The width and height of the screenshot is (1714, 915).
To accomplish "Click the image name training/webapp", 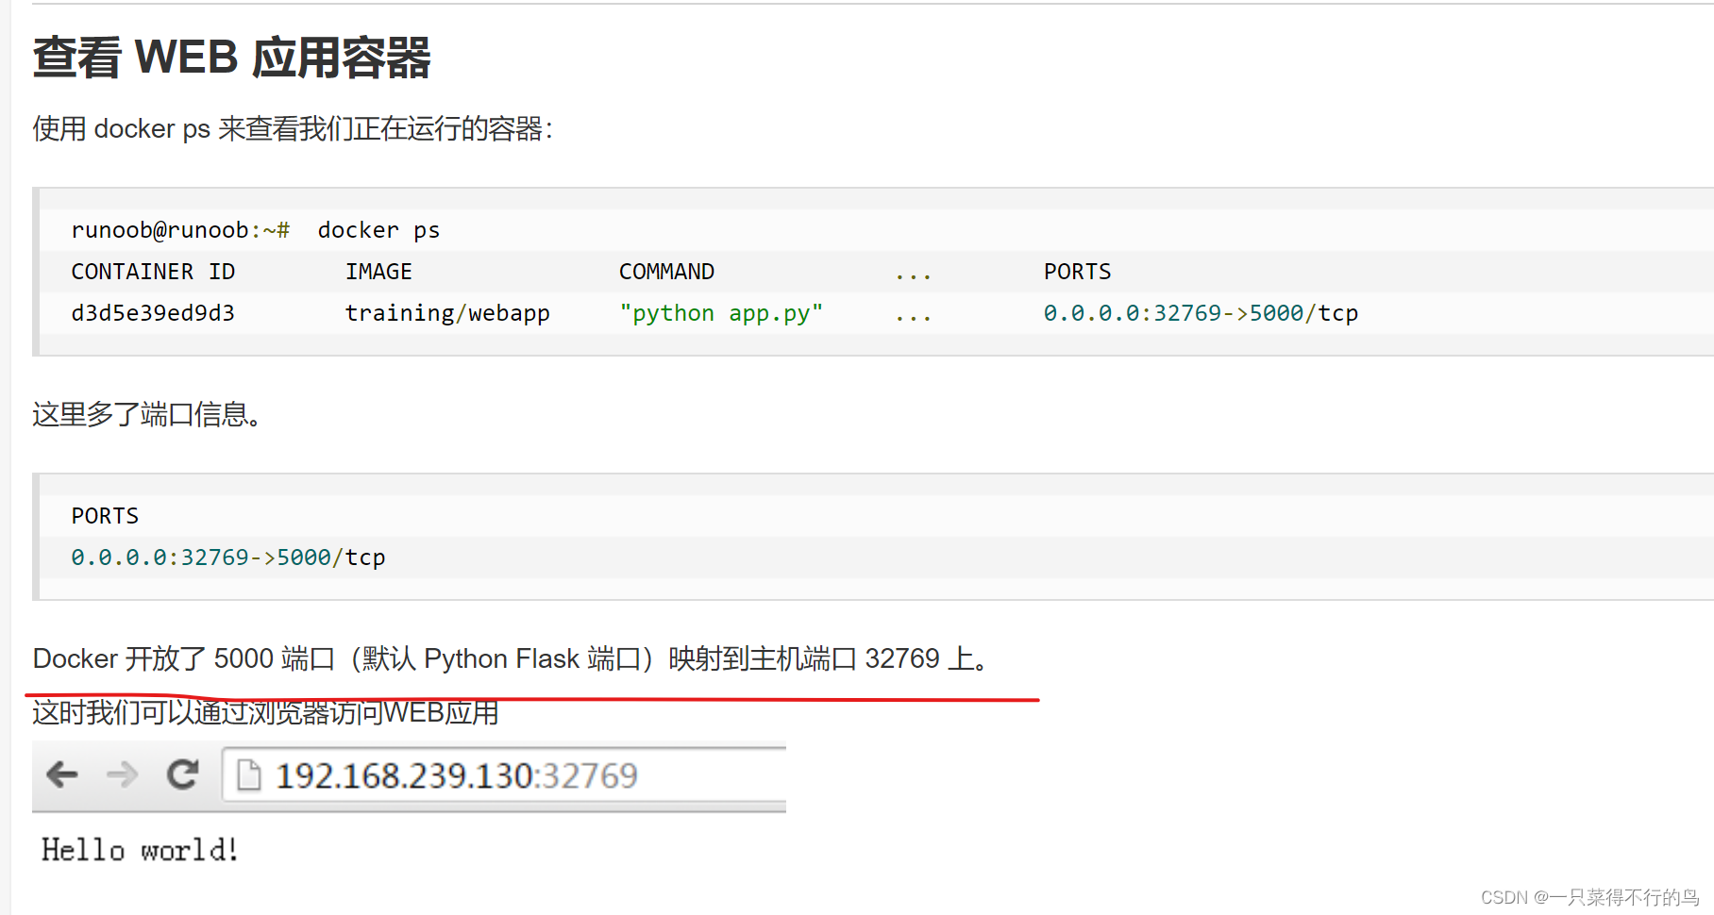I will click(x=447, y=313).
